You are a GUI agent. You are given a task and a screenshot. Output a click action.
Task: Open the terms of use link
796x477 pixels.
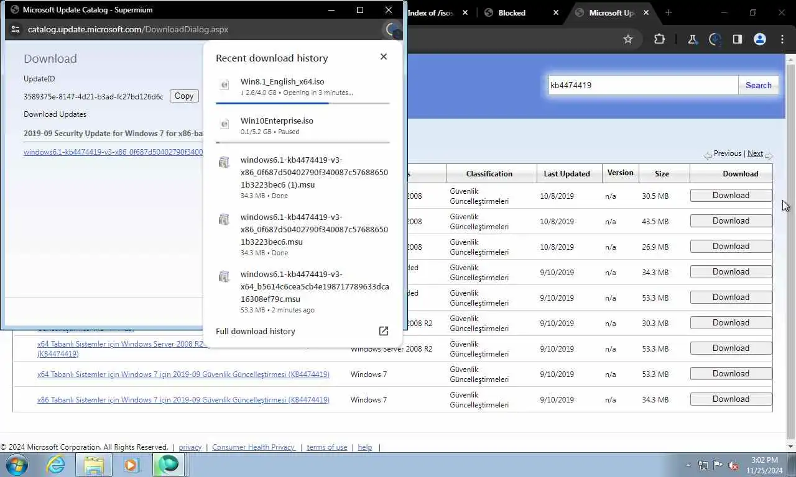(x=327, y=447)
